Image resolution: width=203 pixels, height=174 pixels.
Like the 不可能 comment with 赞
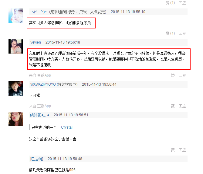click(x=173, y=106)
